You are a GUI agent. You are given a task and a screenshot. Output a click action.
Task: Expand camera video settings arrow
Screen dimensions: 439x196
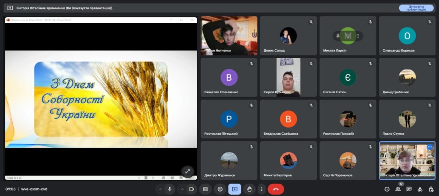click(182, 189)
